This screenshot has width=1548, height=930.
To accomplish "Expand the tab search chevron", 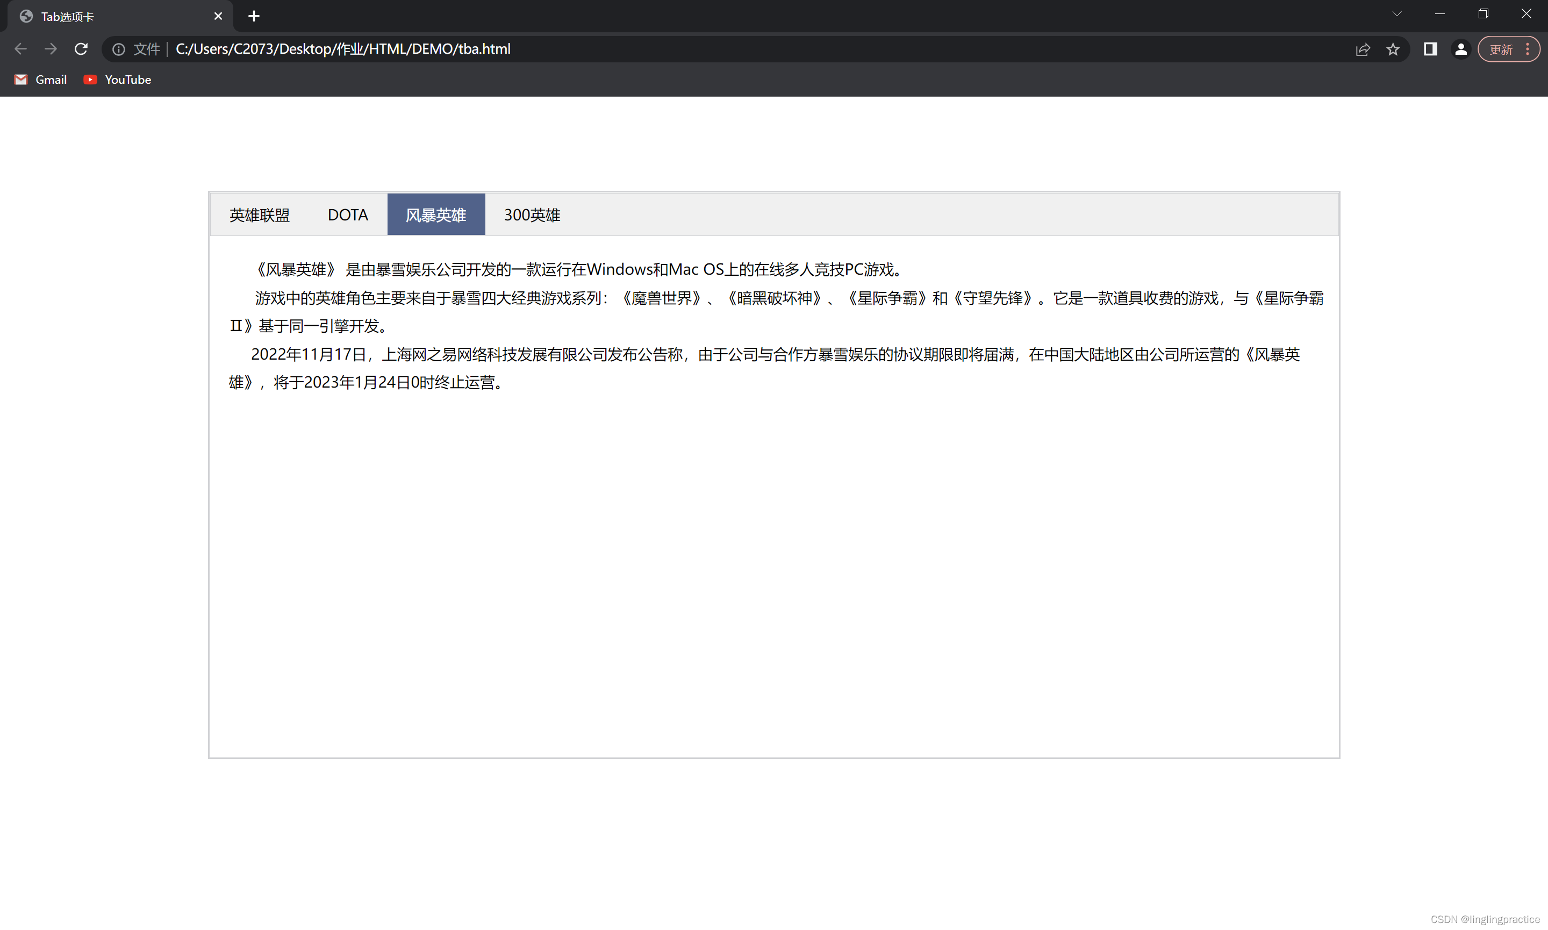I will point(1397,14).
